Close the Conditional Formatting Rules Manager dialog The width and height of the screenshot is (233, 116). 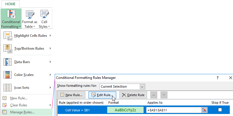point(230,78)
